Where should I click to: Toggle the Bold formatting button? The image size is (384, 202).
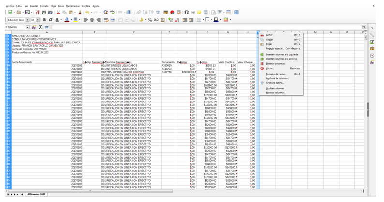pyautogui.click(x=44, y=20)
